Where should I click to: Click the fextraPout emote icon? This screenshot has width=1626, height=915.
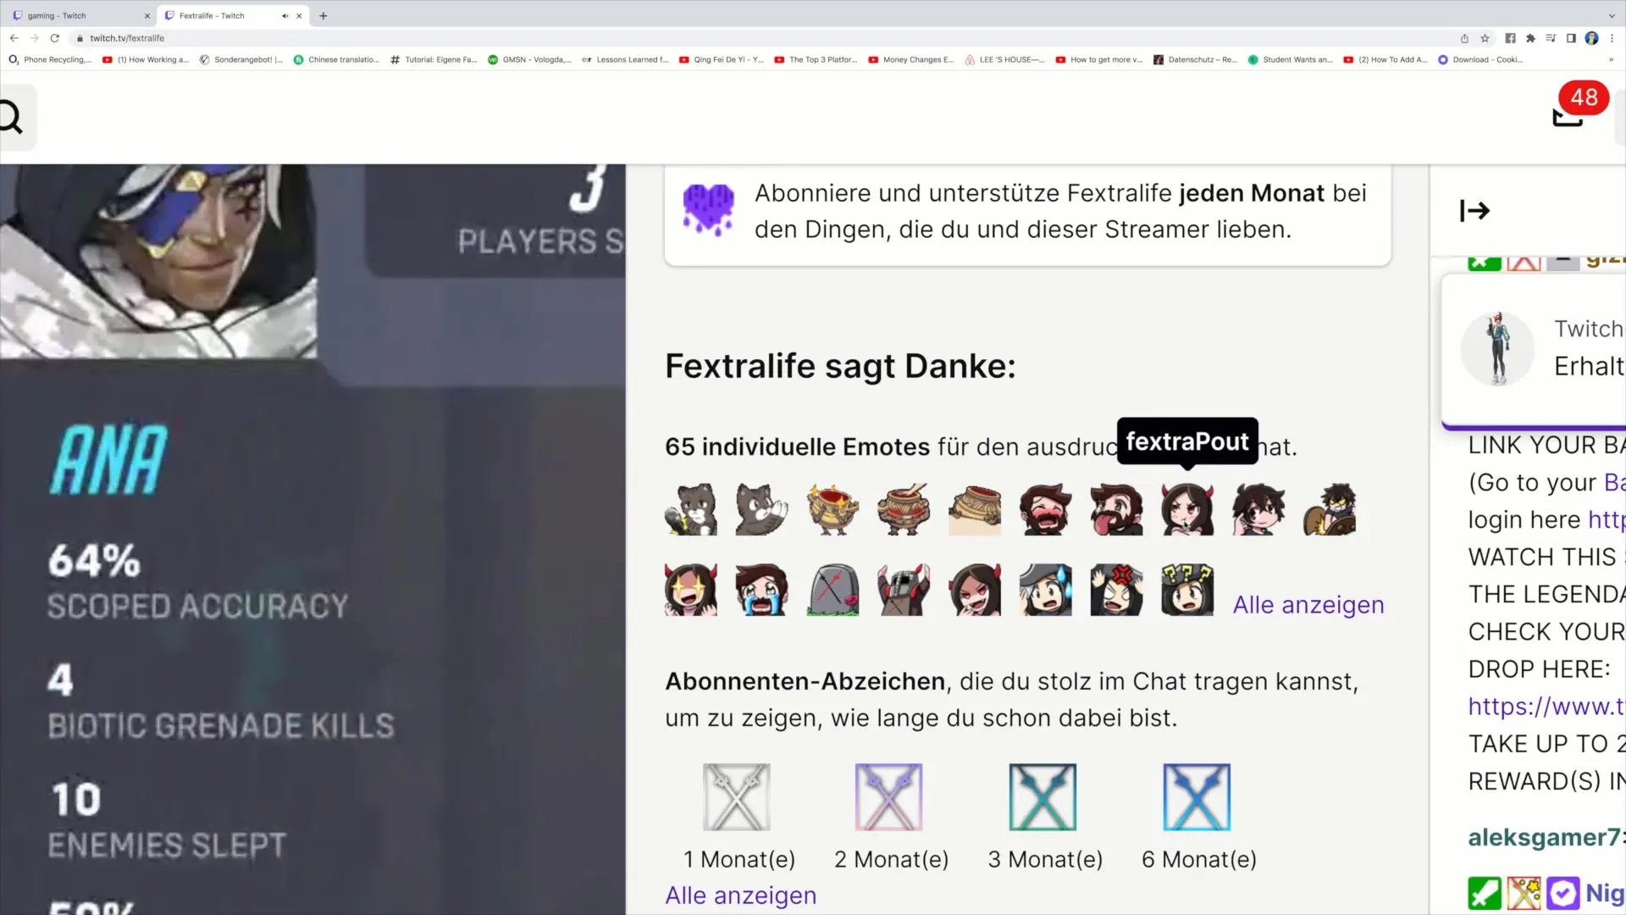pyautogui.click(x=1187, y=507)
